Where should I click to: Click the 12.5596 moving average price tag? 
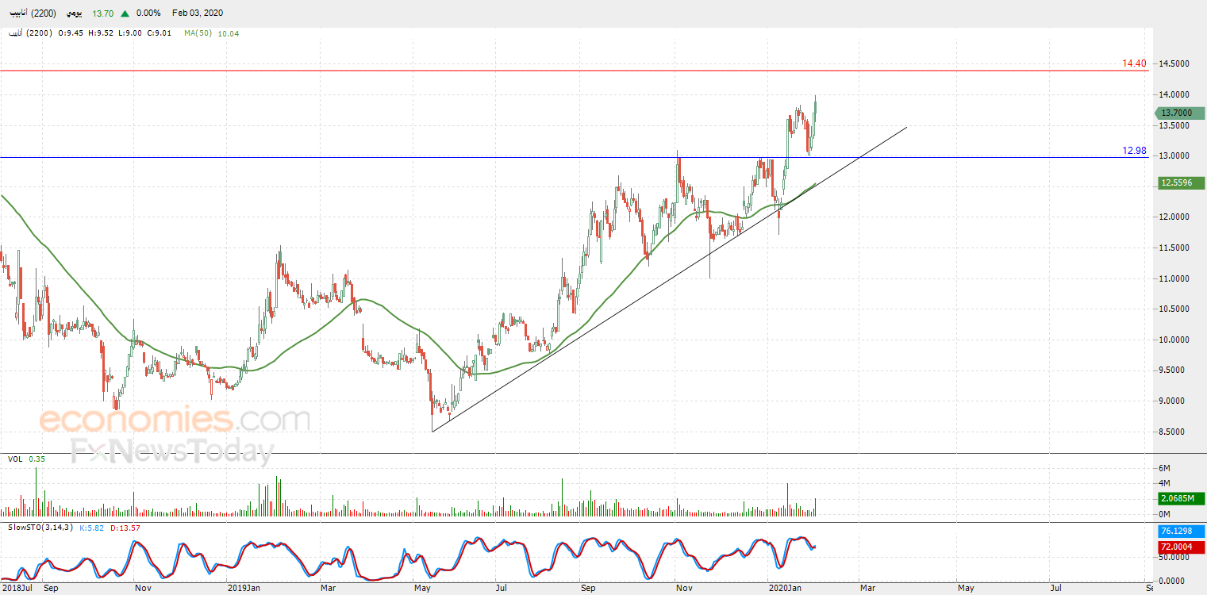pyautogui.click(x=1180, y=183)
